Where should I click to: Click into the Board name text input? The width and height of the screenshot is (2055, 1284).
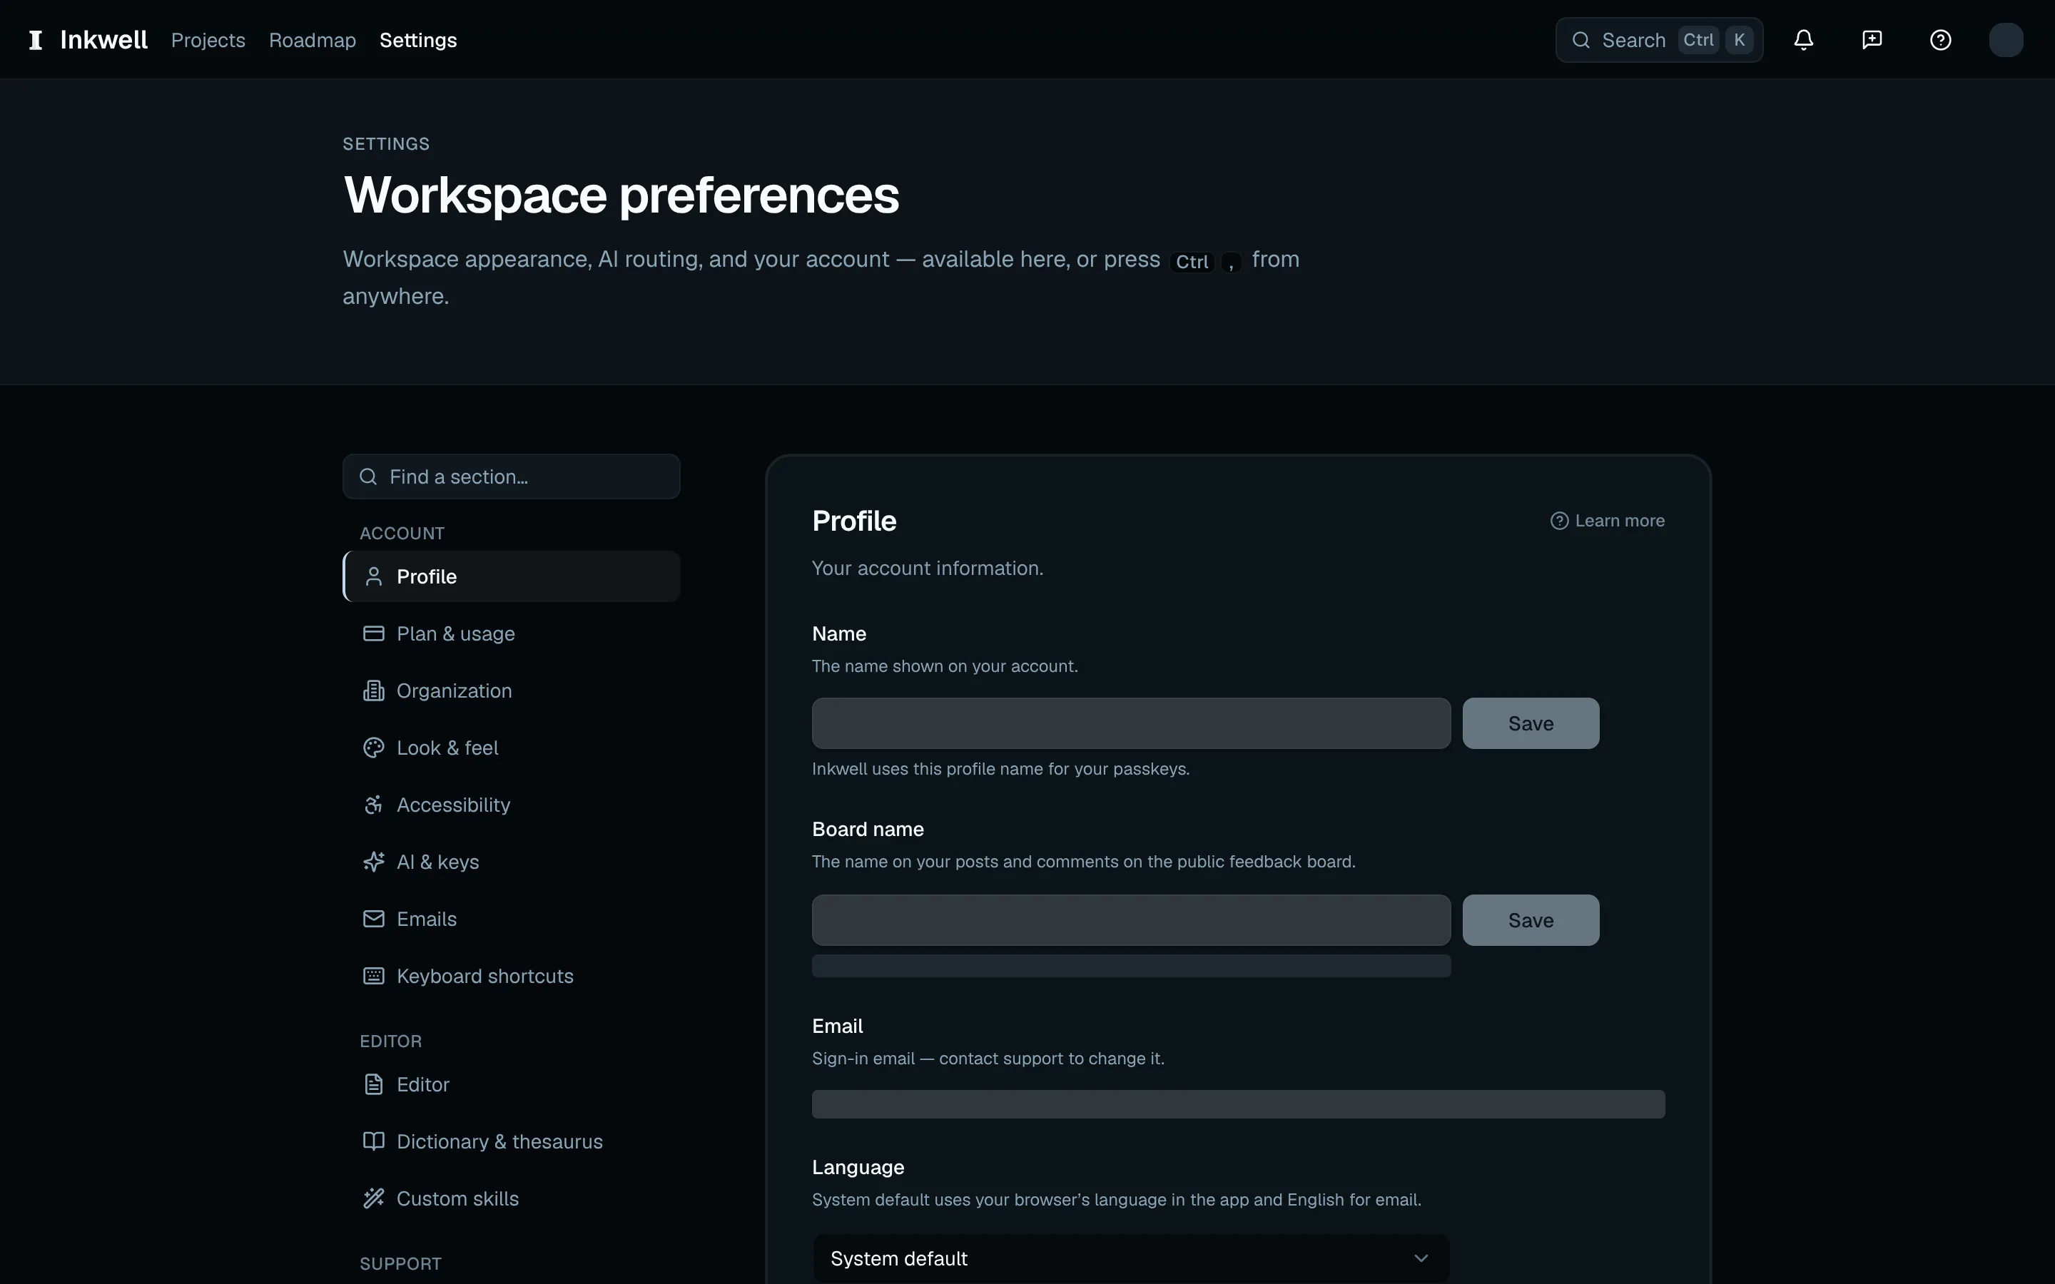click(1131, 919)
